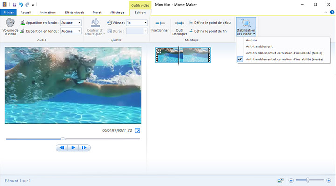Image resolution: width=336 pixels, height=186 pixels.
Task: Select the Fractionner split tool
Action: coord(160,26)
